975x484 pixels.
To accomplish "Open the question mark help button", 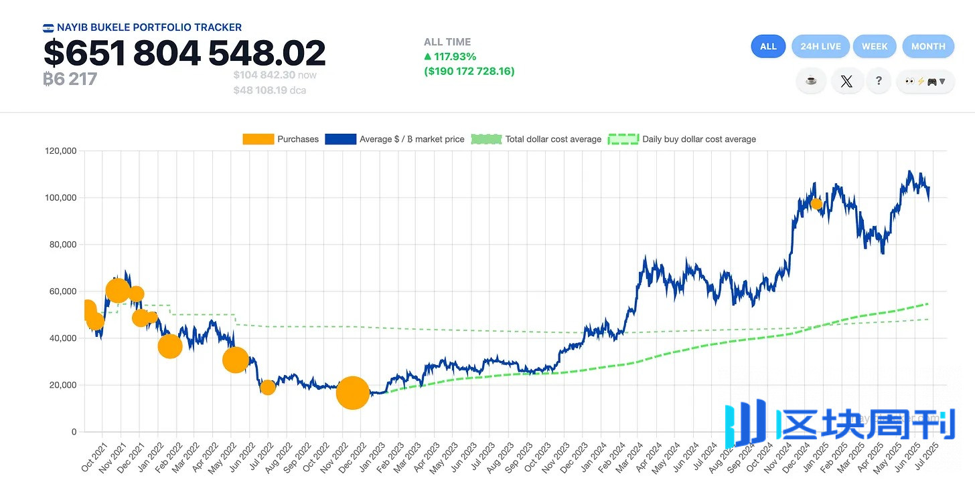I will (879, 81).
